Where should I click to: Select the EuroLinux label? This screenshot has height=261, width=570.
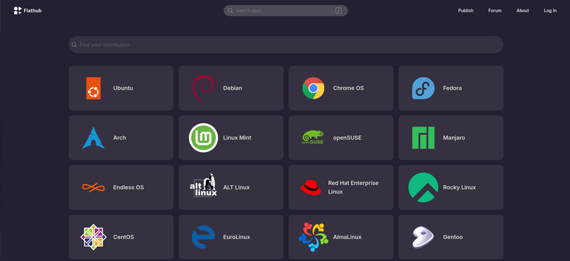(x=237, y=237)
